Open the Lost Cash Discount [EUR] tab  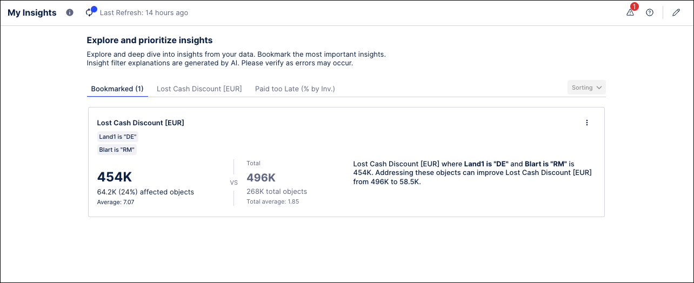tap(199, 89)
